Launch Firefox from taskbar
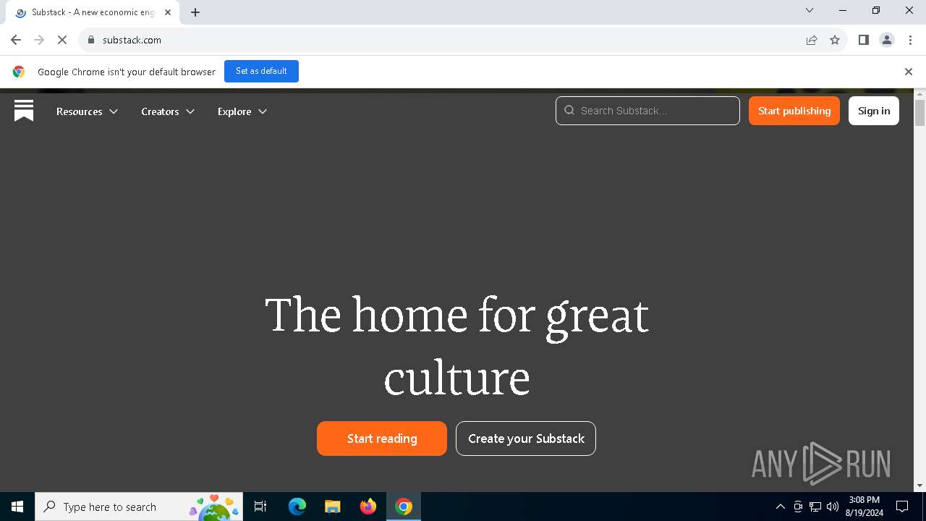 (368, 507)
